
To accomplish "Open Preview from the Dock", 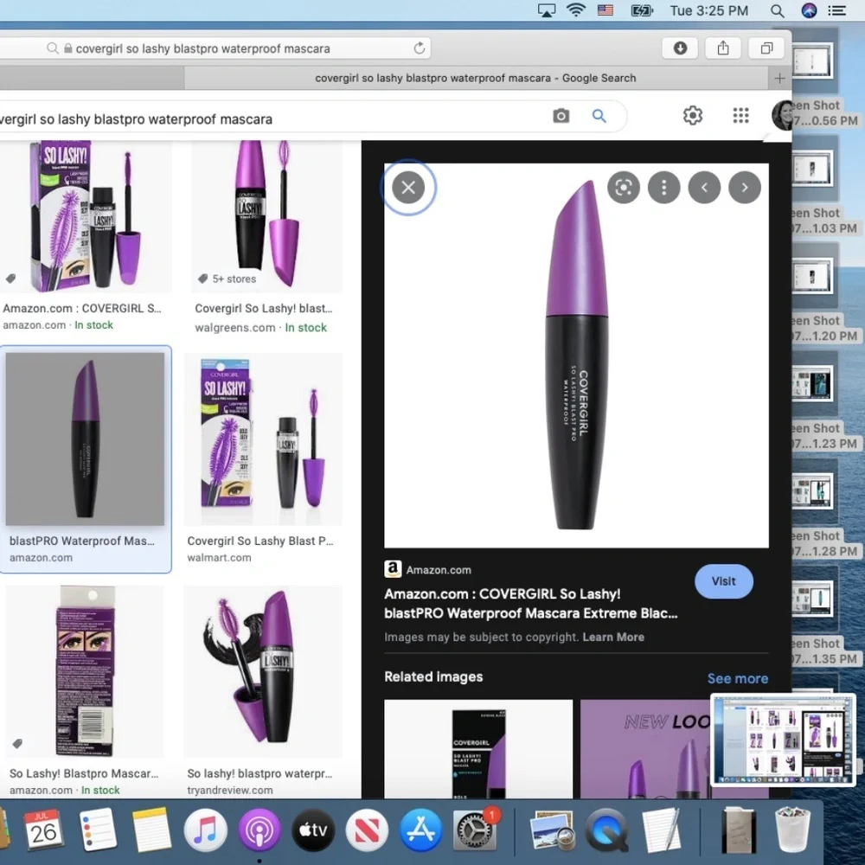I will pos(552,830).
